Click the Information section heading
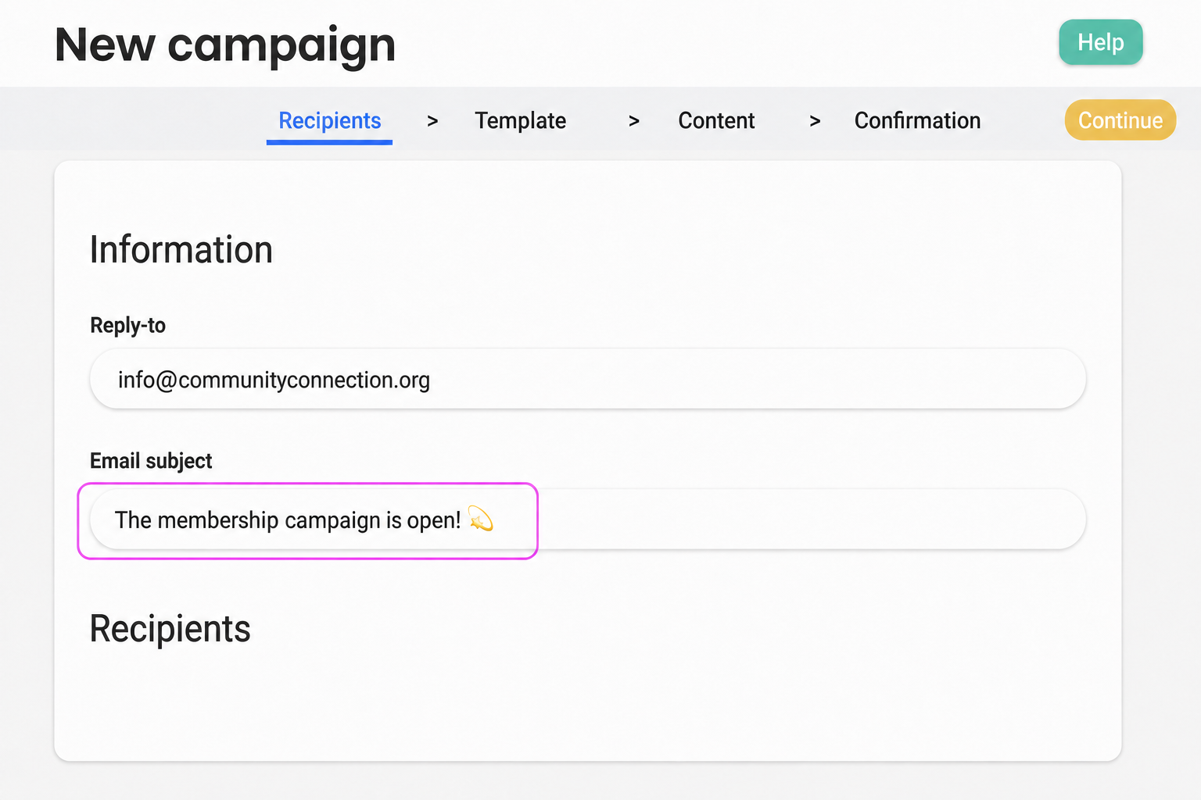The width and height of the screenshot is (1201, 800). tap(181, 250)
